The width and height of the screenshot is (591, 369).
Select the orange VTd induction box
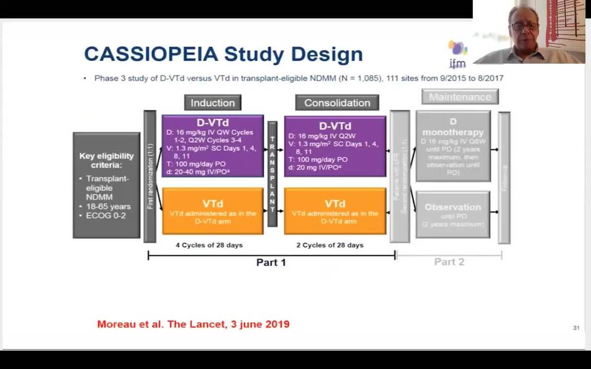pyautogui.click(x=212, y=211)
